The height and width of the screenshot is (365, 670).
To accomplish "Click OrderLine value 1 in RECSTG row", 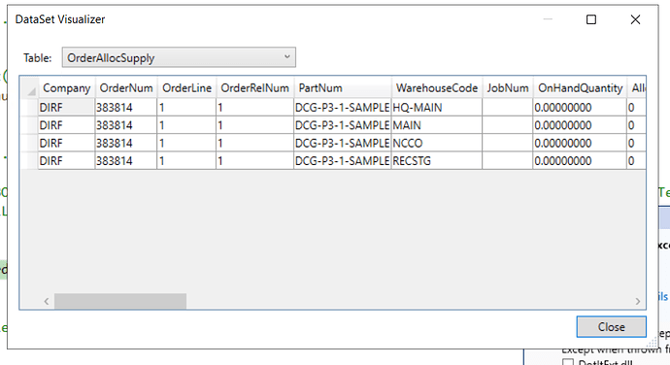I will [186, 161].
